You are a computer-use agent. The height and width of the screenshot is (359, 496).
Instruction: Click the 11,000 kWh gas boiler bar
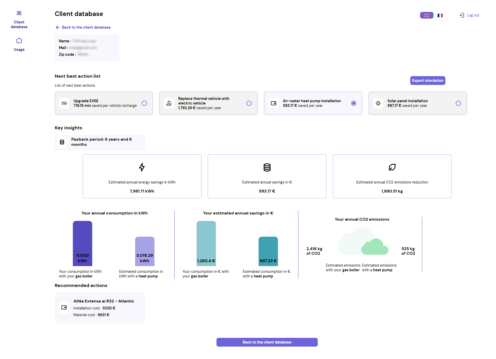pyautogui.click(x=82, y=243)
